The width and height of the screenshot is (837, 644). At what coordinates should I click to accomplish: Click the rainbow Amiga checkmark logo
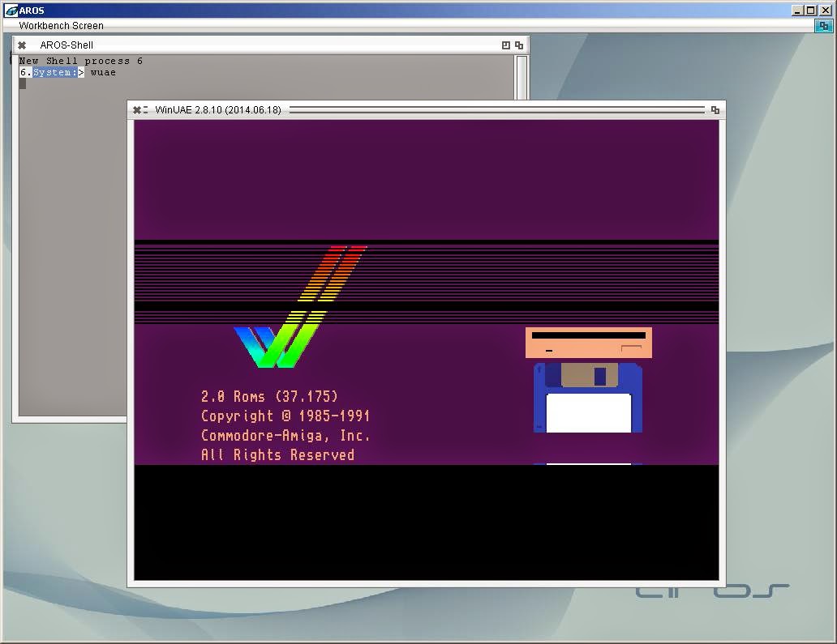[300, 307]
